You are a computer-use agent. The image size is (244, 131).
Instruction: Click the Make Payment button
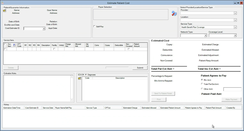pos(231,99)
